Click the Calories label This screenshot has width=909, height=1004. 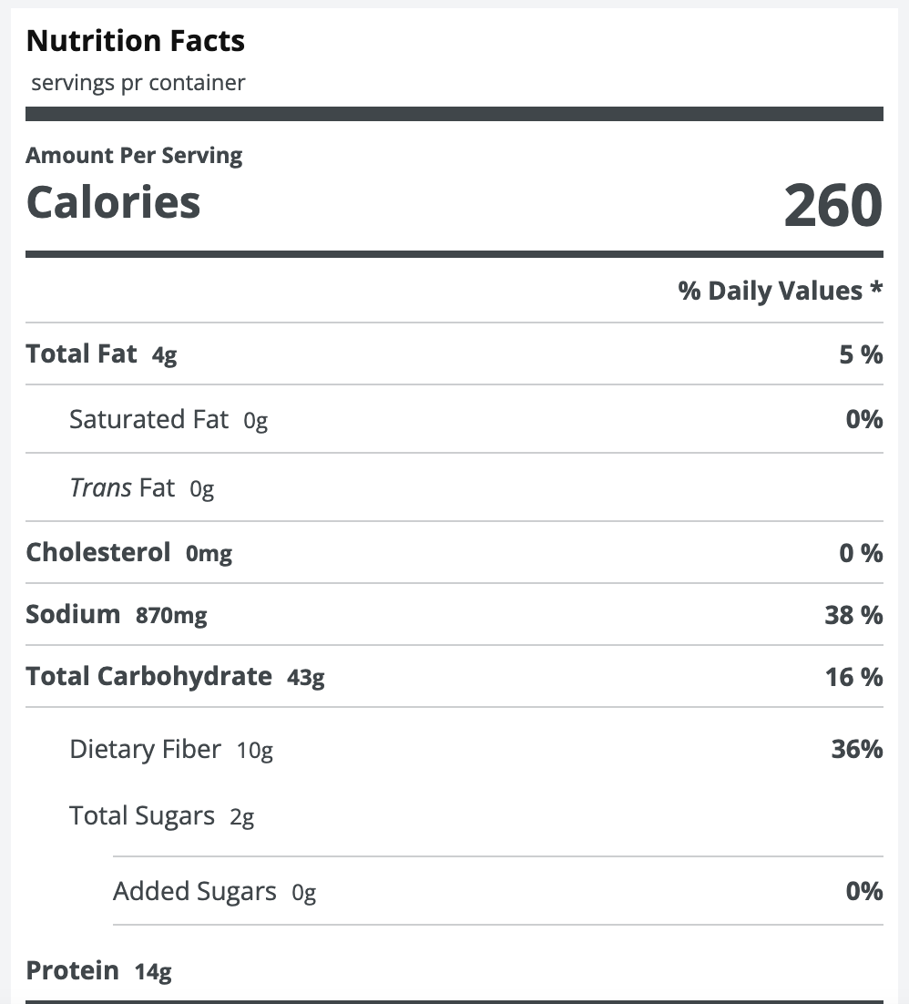(x=113, y=202)
